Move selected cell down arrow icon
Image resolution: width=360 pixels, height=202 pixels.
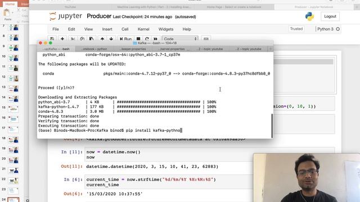(x=111, y=39)
